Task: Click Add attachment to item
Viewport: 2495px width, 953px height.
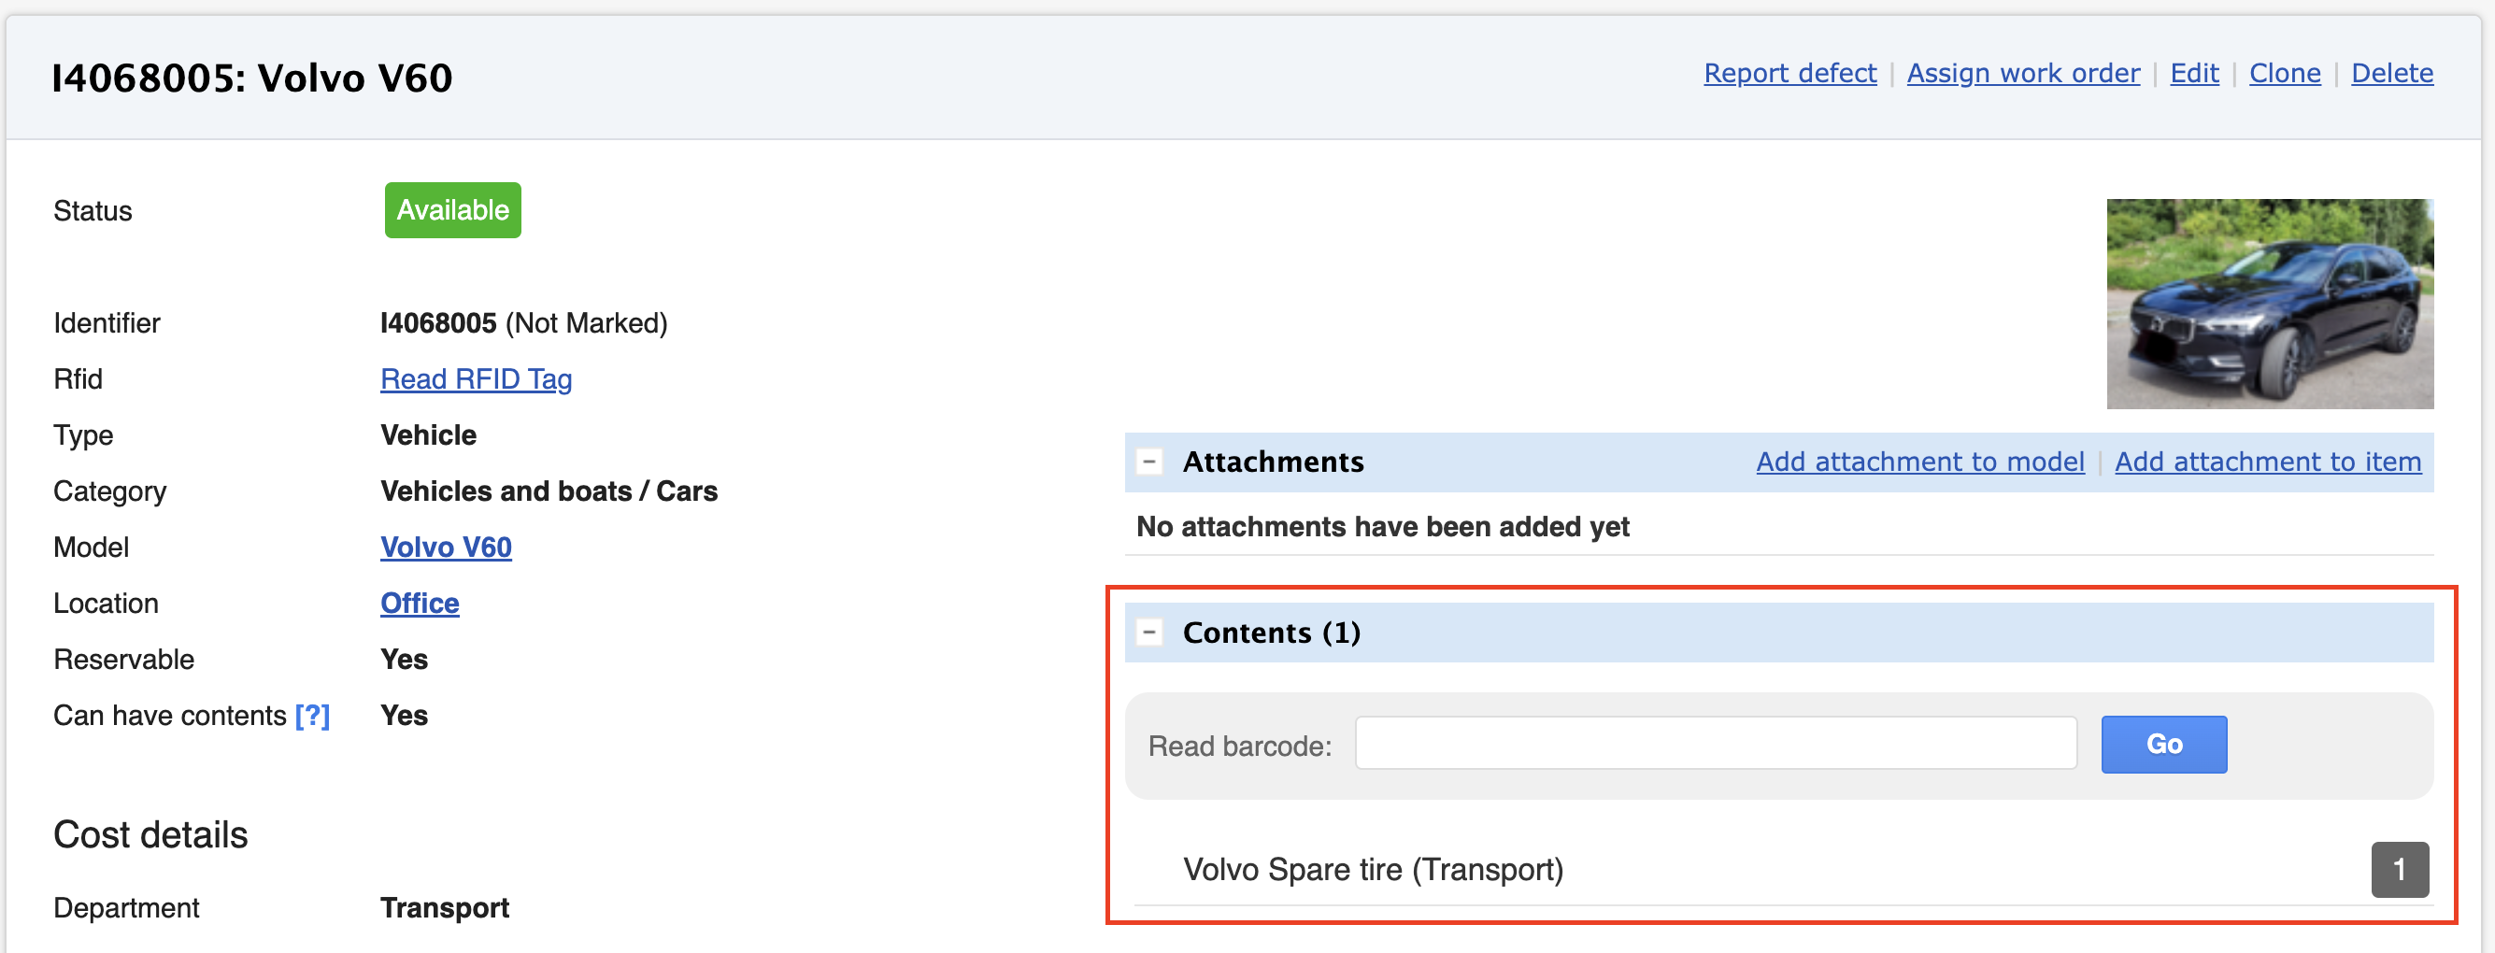Action: tap(2266, 462)
